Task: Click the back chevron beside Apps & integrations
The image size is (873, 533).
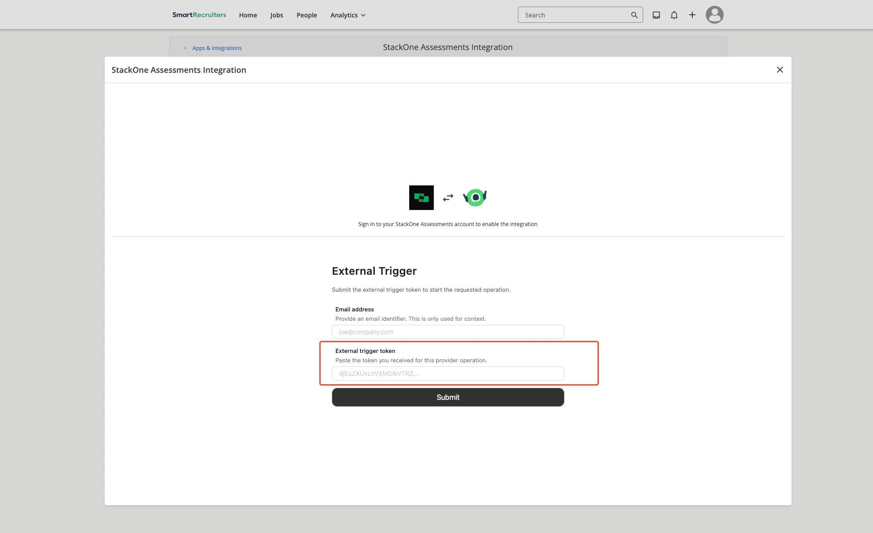Action: click(186, 48)
